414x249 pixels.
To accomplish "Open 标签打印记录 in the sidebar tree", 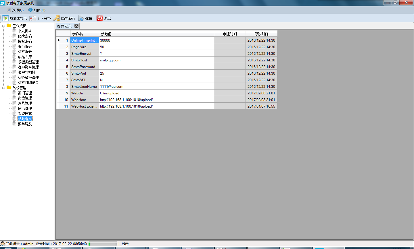I will click(x=28, y=83).
